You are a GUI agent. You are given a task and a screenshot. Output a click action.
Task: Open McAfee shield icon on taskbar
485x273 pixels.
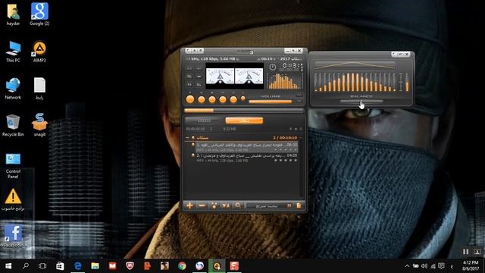point(130,266)
